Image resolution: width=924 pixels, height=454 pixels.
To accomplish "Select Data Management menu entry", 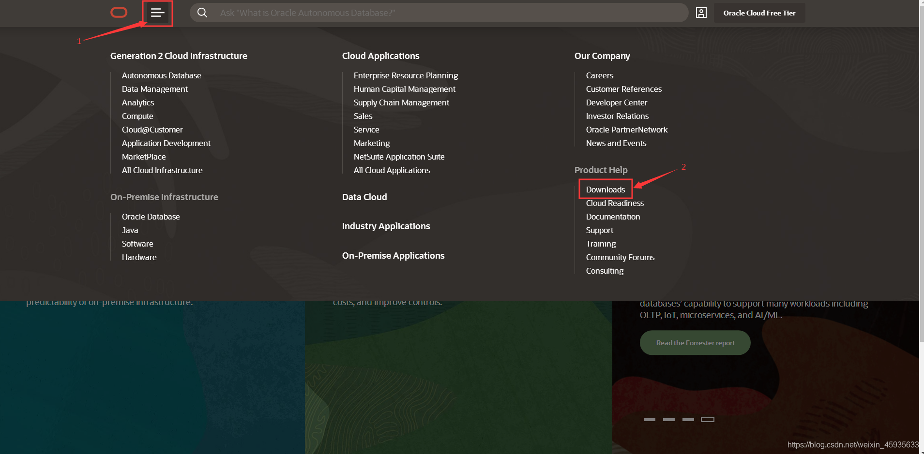I will [x=155, y=89].
